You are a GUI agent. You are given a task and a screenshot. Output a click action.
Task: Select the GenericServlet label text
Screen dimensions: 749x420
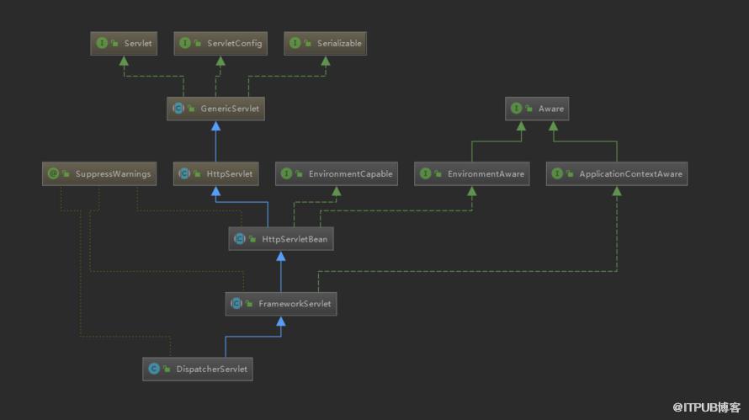pyautogui.click(x=230, y=109)
